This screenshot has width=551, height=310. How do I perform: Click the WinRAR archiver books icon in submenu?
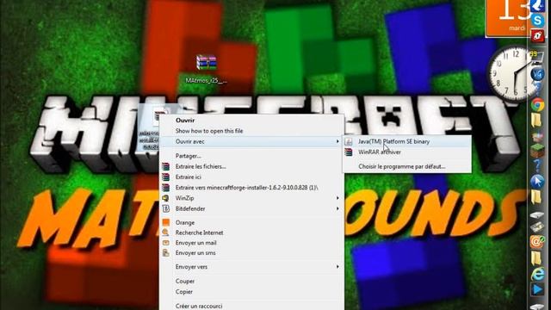(x=348, y=152)
